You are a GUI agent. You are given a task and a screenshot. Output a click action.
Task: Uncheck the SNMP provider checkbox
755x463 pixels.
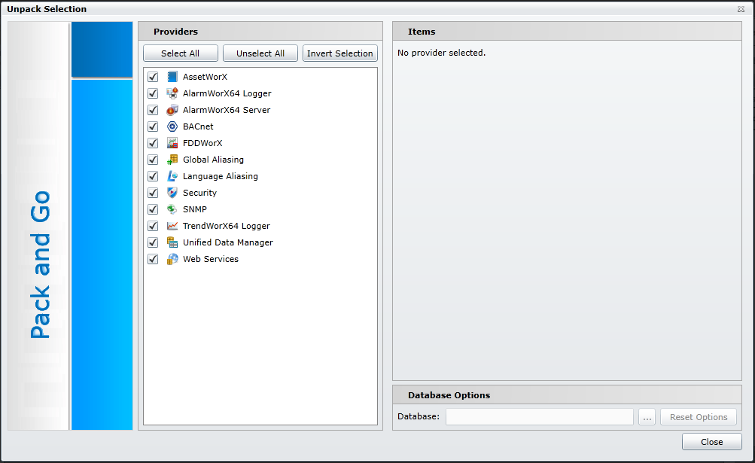coord(153,209)
